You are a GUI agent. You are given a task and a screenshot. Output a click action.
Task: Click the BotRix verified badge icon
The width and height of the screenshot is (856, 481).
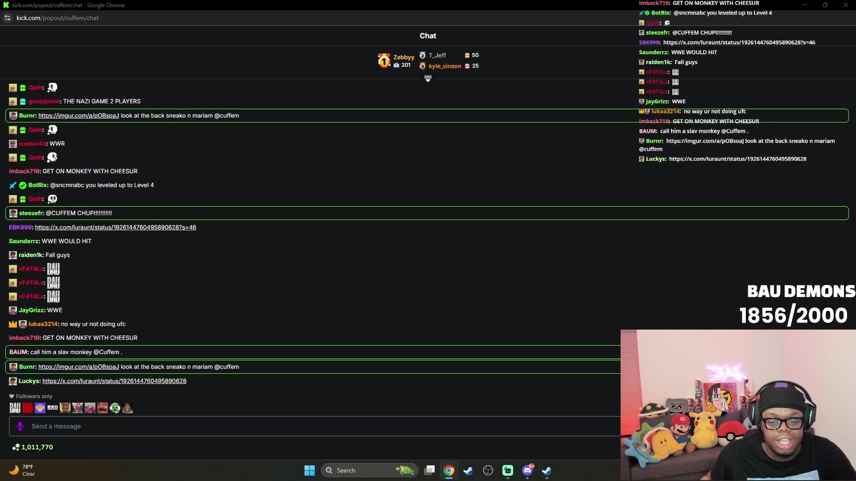point(23,185)
